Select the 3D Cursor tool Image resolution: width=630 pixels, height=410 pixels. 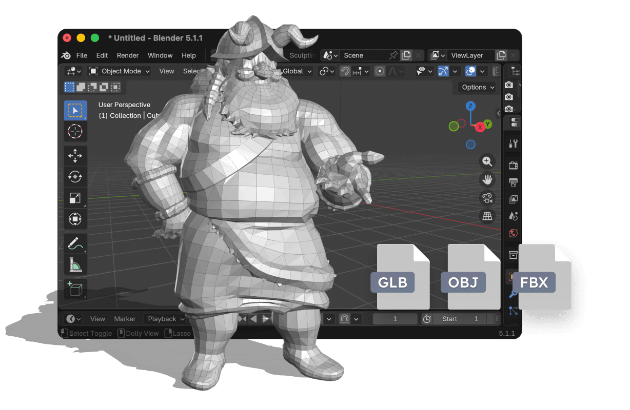75,131
